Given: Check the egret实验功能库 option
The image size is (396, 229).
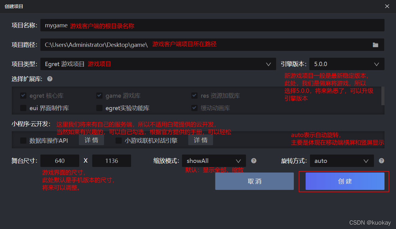Looking at the screenshot, I should point(99,108).
